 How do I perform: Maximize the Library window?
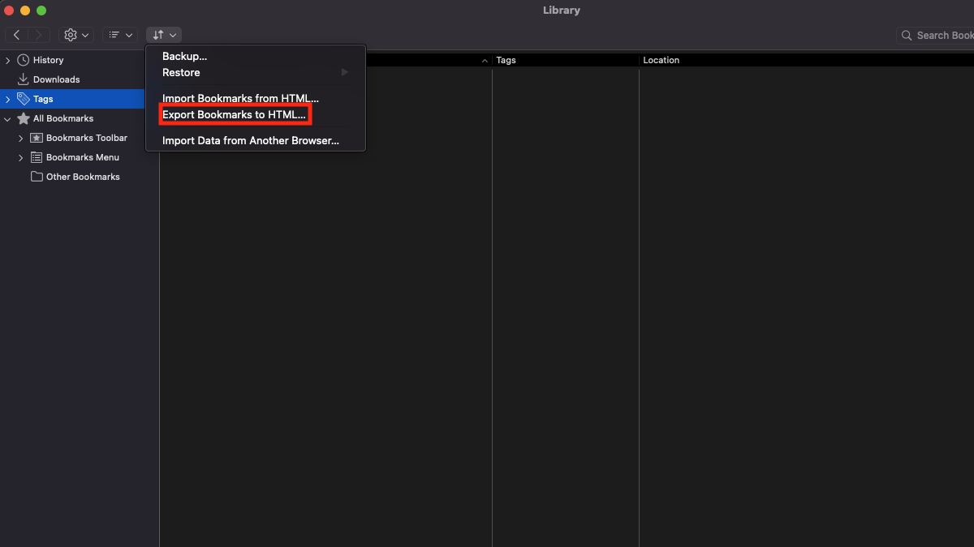click(x=42, y=11)
